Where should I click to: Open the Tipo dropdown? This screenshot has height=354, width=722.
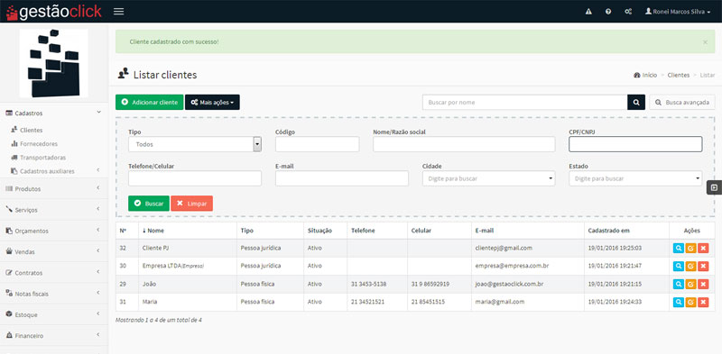[195, 144]
